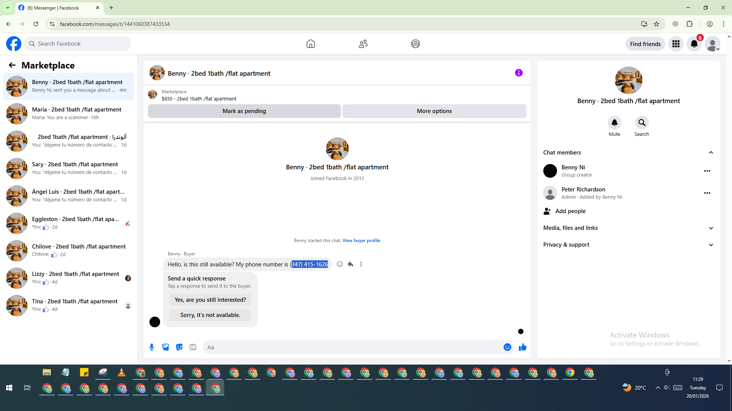The height and width of the screenshot is (411, 732).
Task: Open account profile avatar menu
Action: point(713,44)
